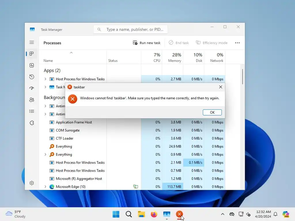Open the Details sidebar icon

pos(32,111)
